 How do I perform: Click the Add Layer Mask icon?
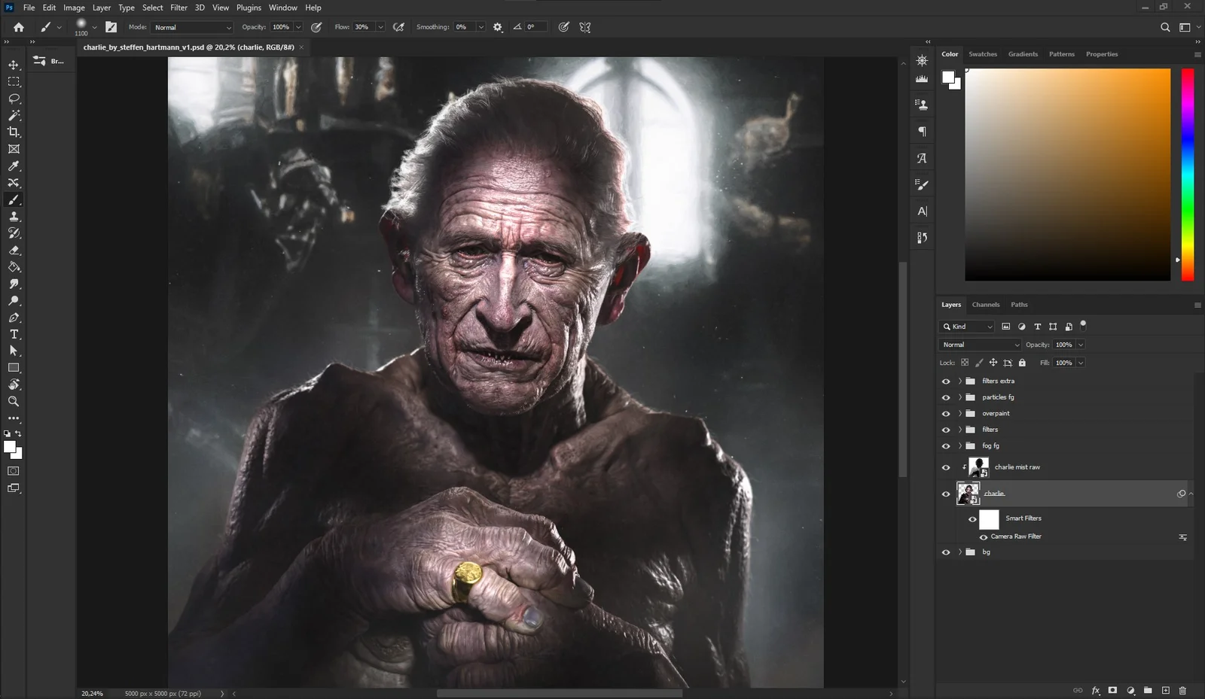pyautogui.click(x=1112, y=690)
